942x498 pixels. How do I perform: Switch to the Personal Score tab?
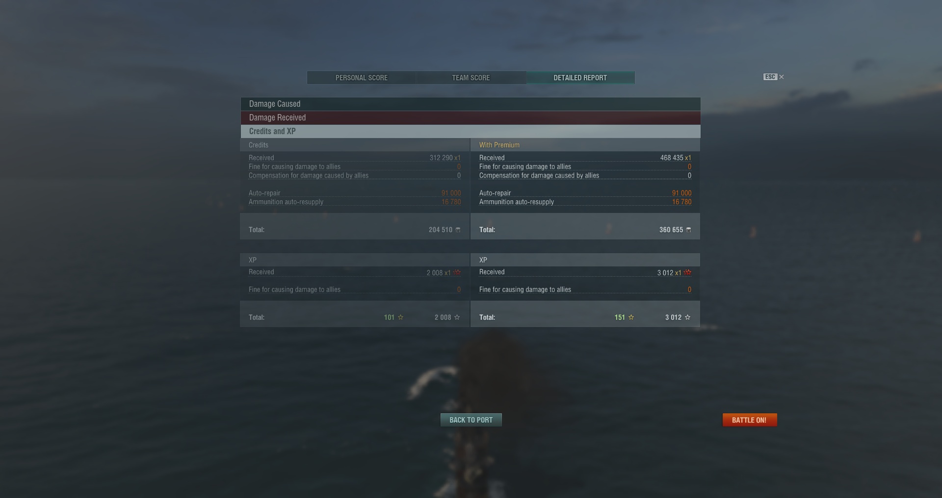[x=362, y=78]
